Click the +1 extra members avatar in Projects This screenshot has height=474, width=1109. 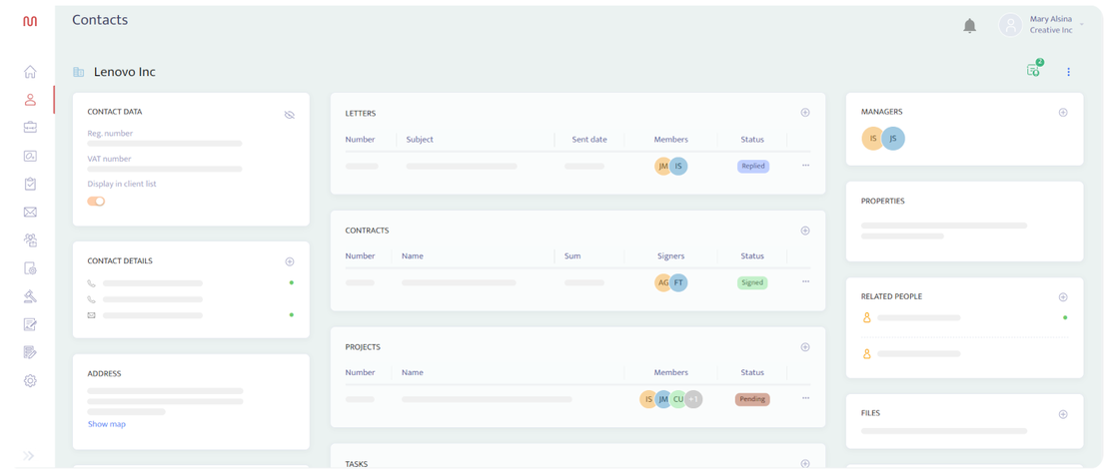coord(693,399)
